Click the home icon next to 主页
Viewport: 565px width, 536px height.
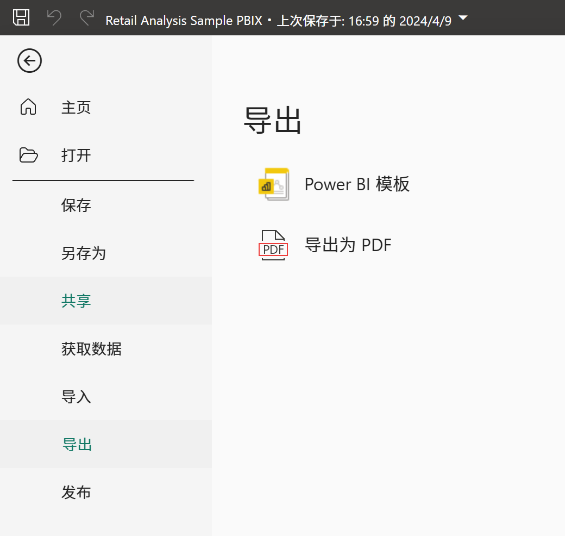[x=28, y=107]
